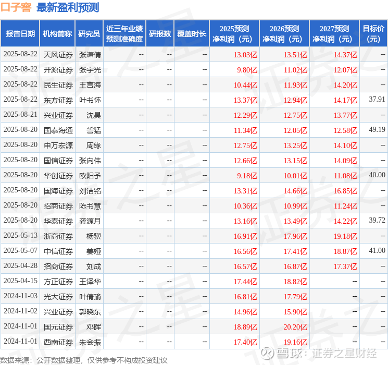388x365 pixels.
Task: Click the 2025-04-15 report date
Action: 20,281
